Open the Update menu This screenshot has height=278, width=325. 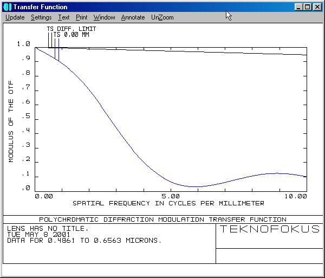click(x=15, y=17)
